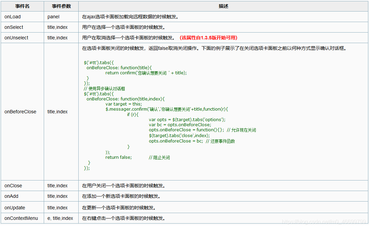Click title,index parameter in the onUnselect row

(x=57, y=38)
